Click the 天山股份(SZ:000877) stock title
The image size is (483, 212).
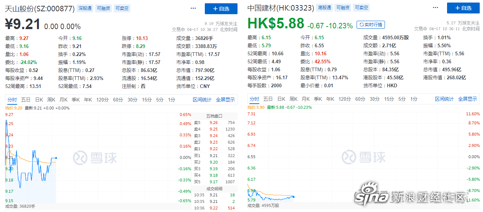click(x=40, y=8)
